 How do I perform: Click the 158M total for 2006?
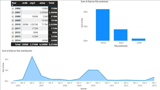point(54,8)
